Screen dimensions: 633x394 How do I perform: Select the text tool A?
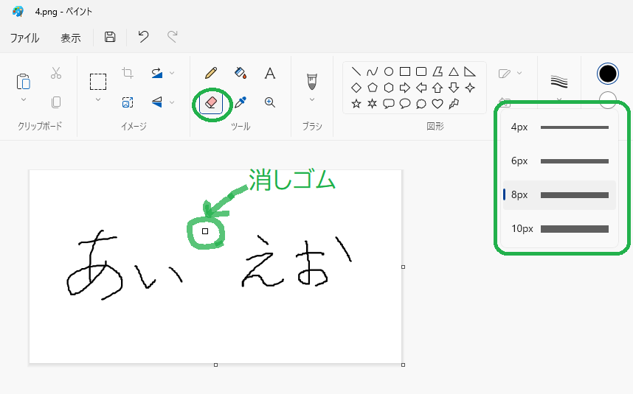[x=270, y=74]
